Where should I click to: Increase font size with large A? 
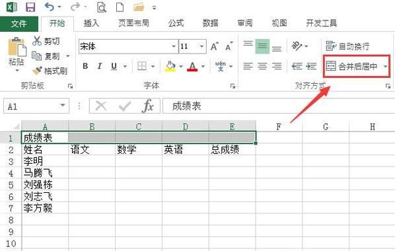coord(215,46)
